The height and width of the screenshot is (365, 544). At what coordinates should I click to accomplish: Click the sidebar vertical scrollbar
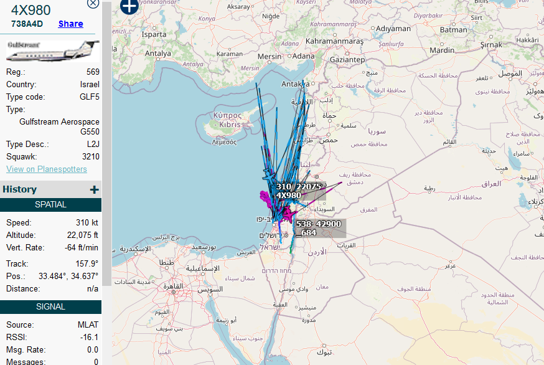107,143
